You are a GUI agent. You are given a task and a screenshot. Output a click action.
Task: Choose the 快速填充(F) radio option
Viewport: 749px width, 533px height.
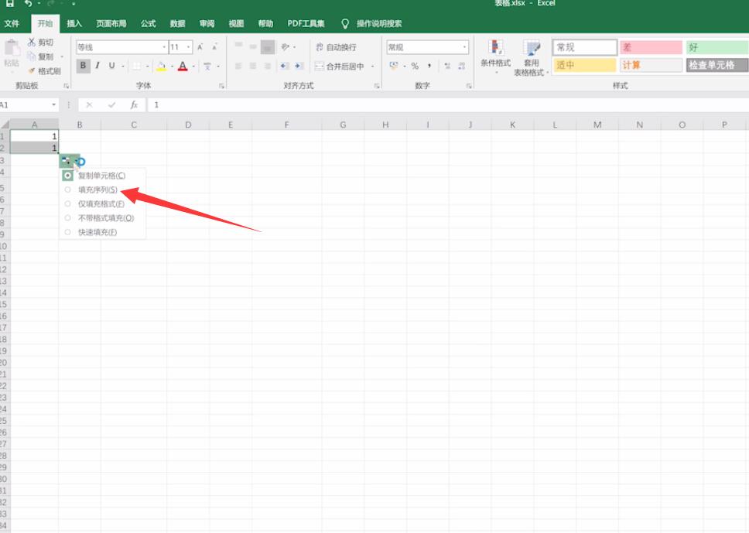coord(68,232)
